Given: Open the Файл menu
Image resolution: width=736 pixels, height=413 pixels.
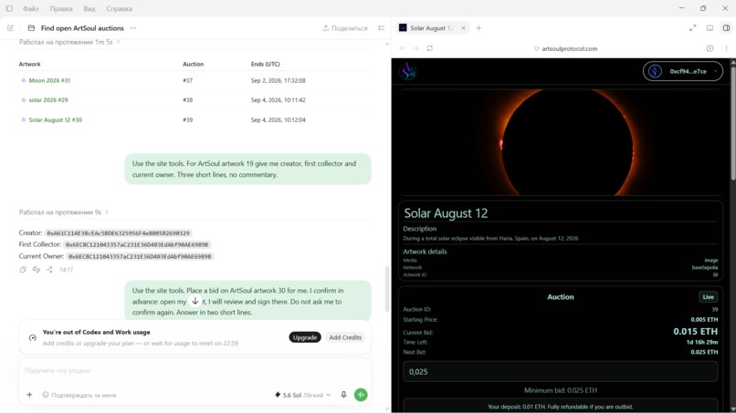Looking at the screenshot, I should [30, 8].
